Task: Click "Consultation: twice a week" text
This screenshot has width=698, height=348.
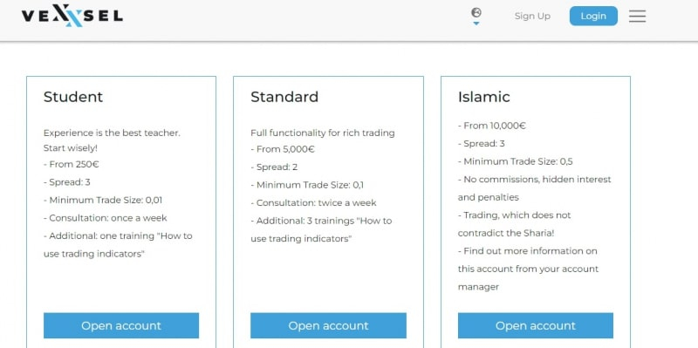Action: click(313, 203)
